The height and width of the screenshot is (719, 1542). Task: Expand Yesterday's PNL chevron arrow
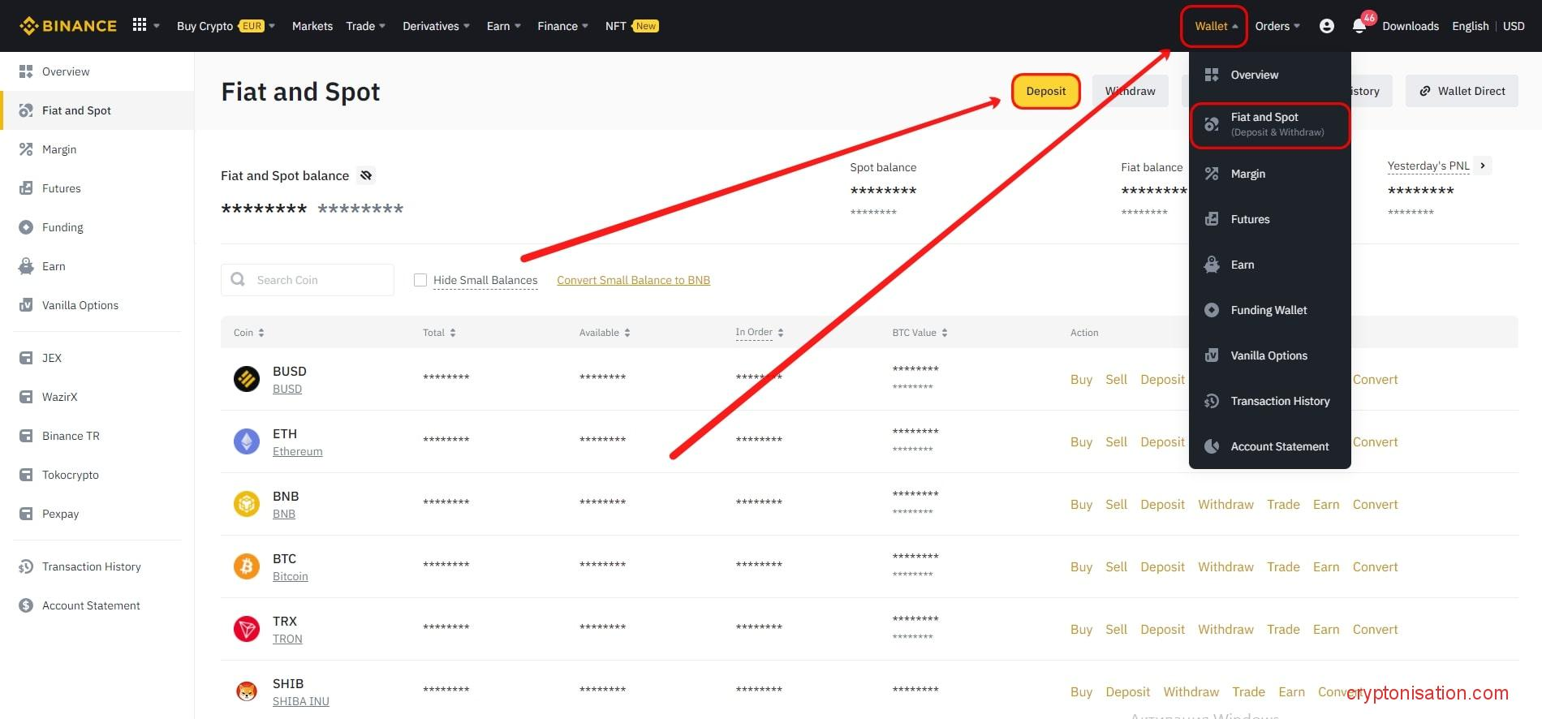point(1483,166)
